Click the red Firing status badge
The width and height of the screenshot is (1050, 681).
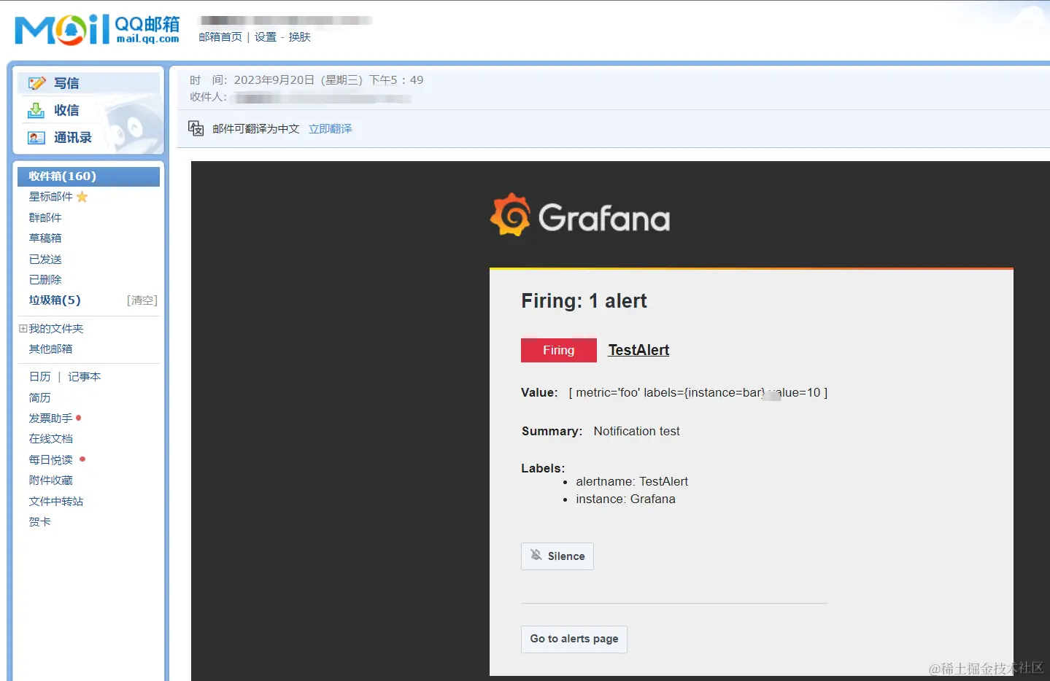(559, 350)
